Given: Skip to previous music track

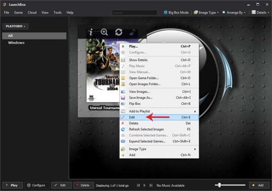Looking at the screenshot, I should pyautogui.click(x=139, y=185).
